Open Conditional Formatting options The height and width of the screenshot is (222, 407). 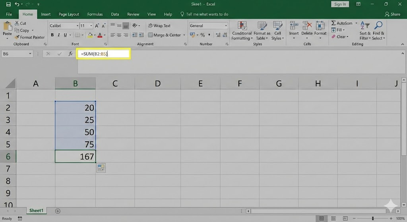pyautogui.click(x=241, y=31)
